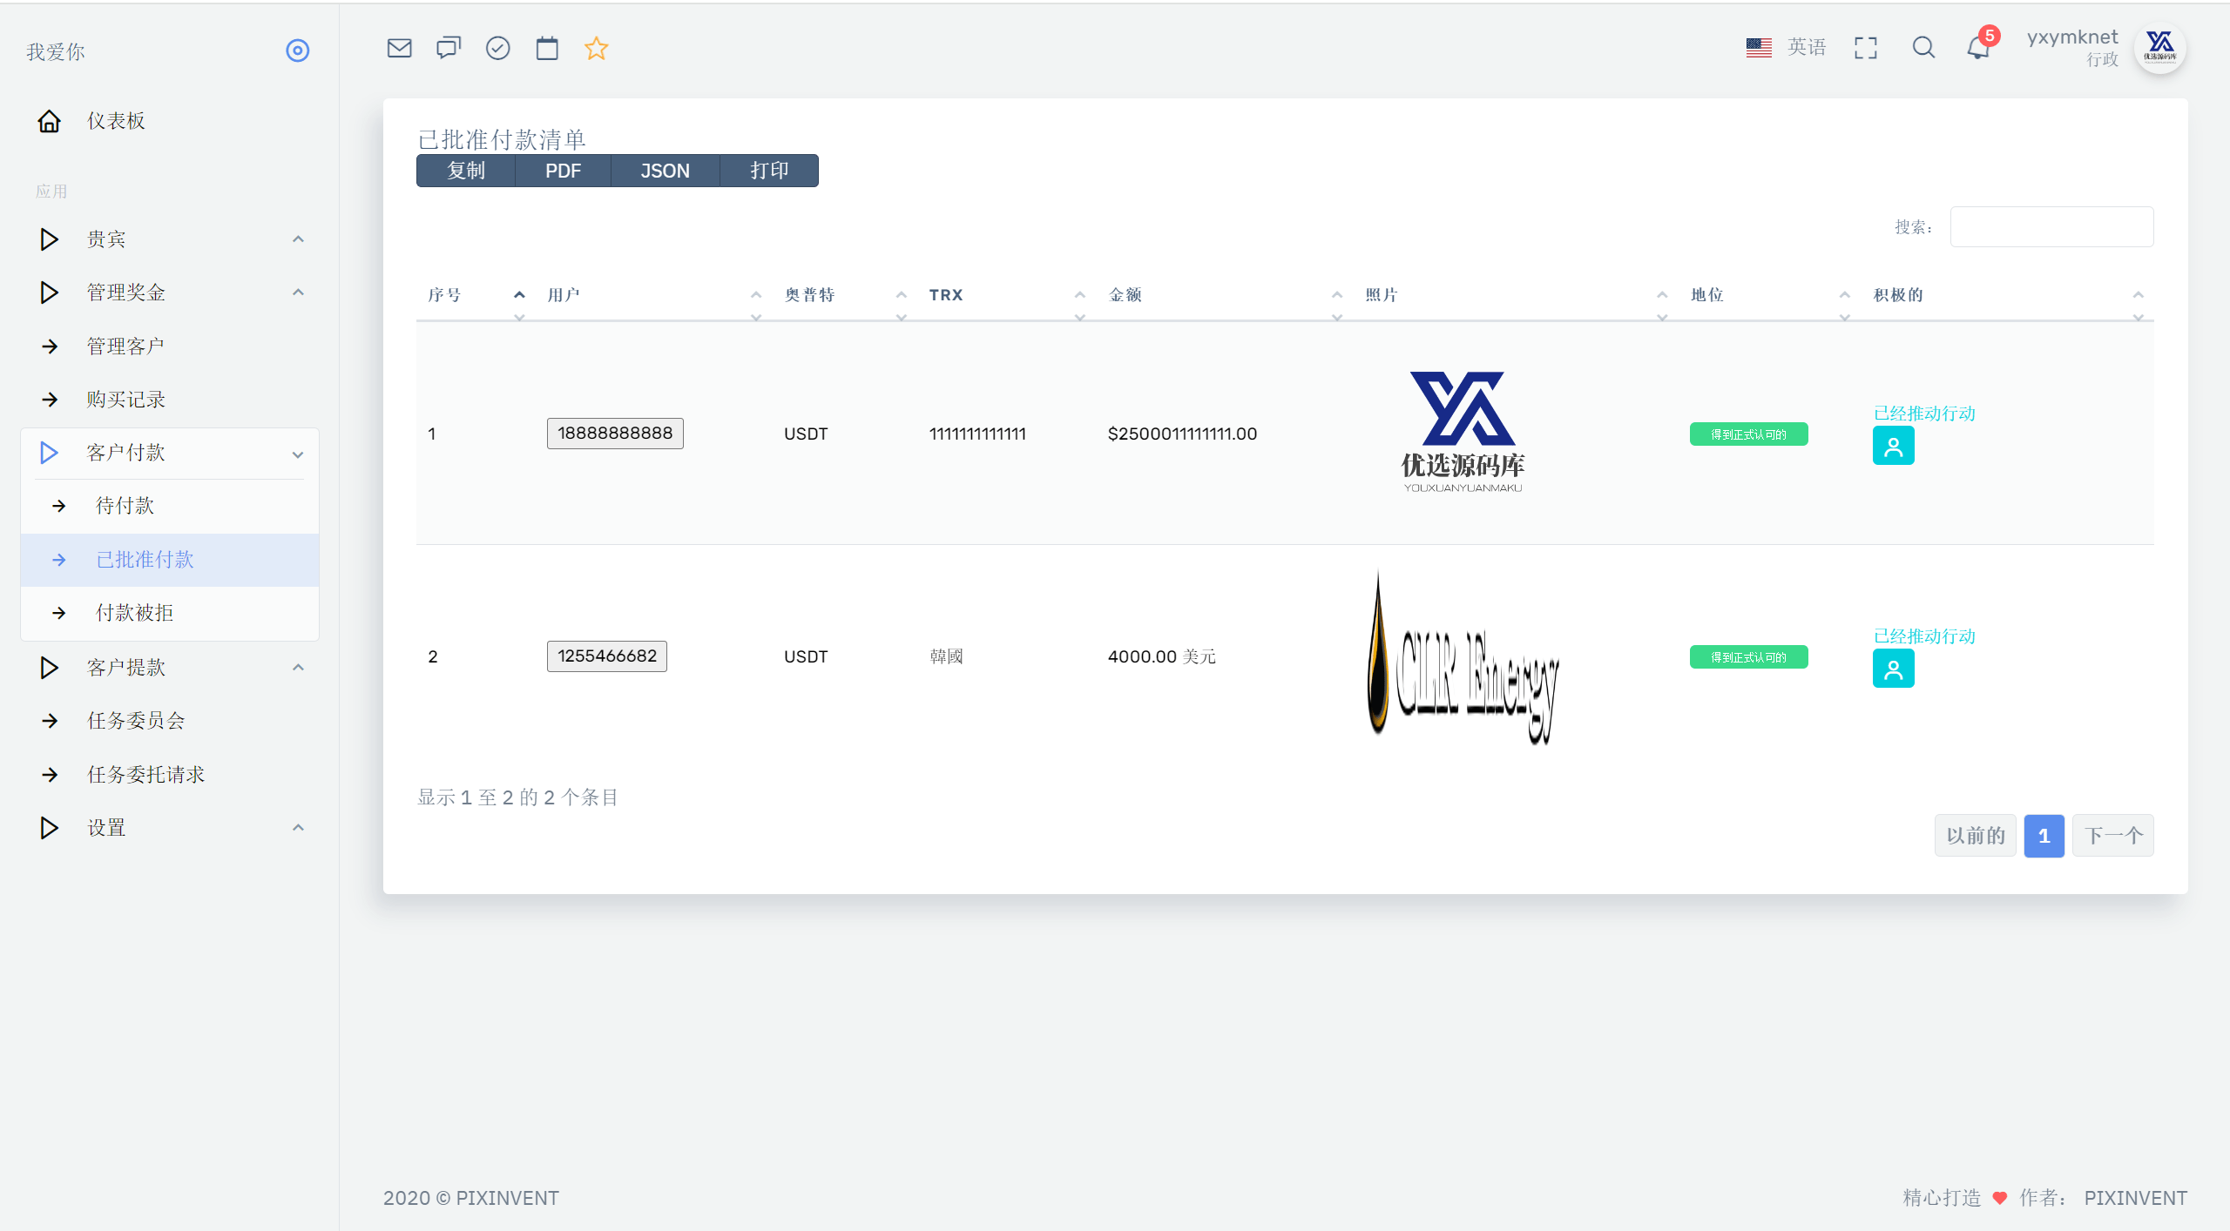
Task: Open 任务委员会 in sidebar
Action: (170, 721)
